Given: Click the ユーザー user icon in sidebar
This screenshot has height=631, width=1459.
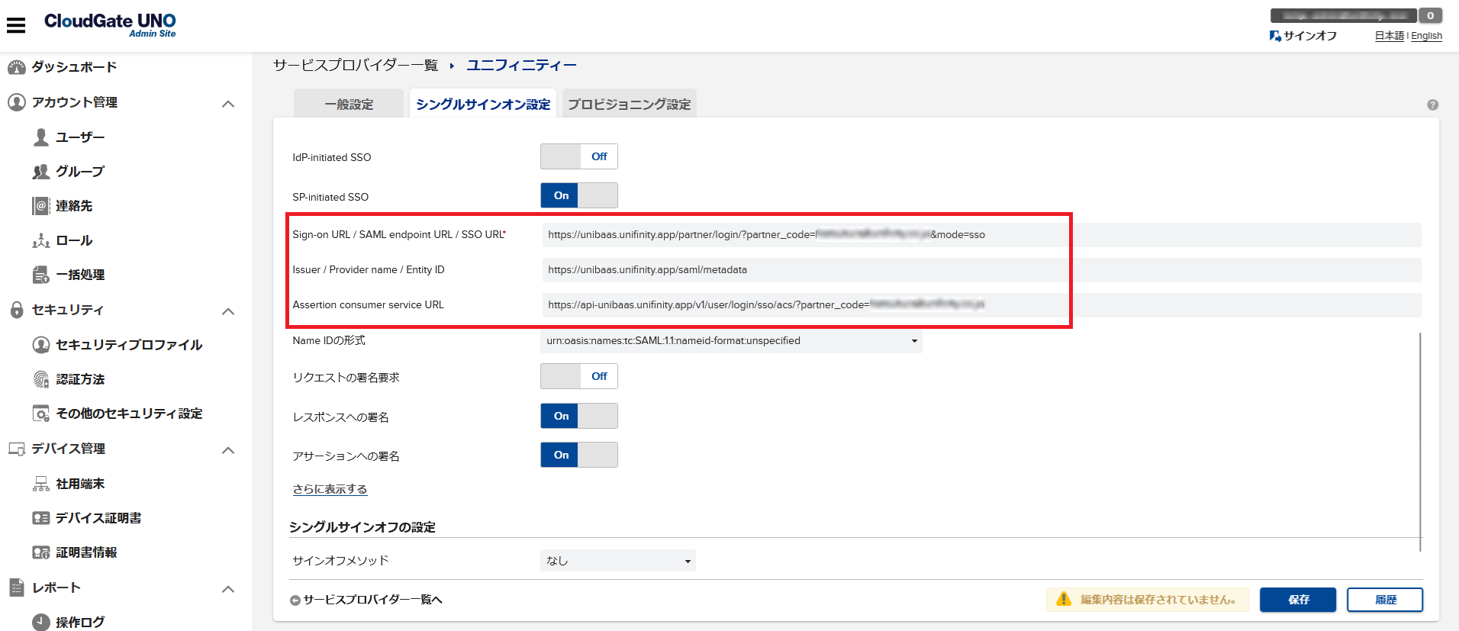Looking at the screenshot, I should coord(41,137).
